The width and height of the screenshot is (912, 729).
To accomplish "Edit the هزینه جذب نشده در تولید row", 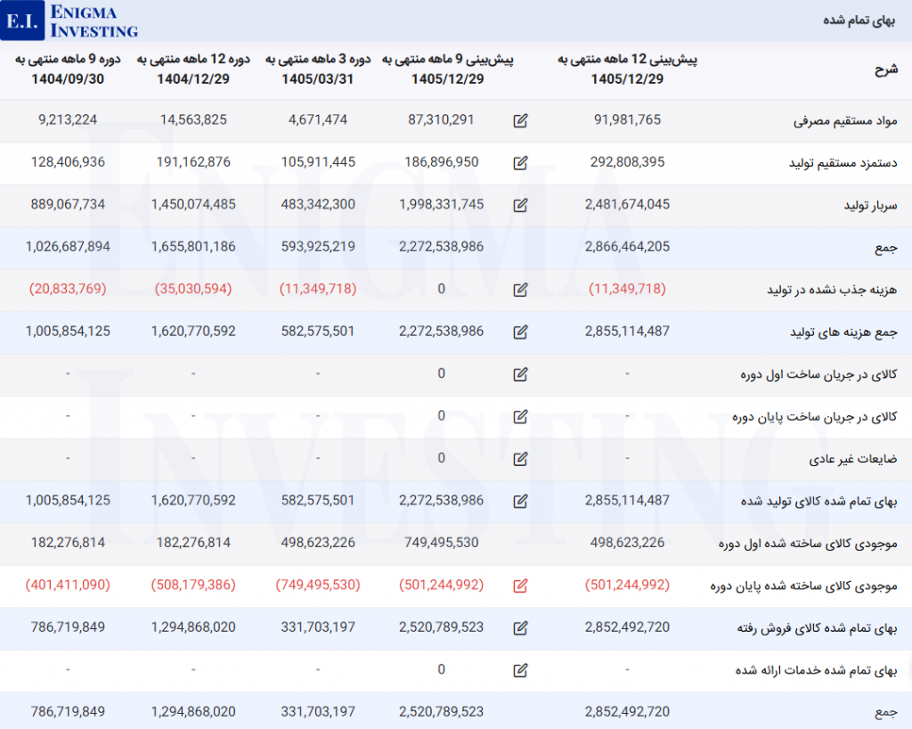I will point(520,289).
